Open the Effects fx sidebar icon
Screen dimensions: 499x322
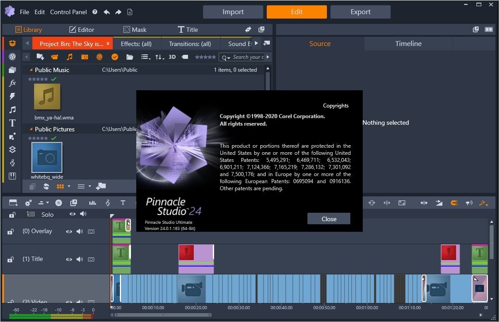click(x=12, y=83)
